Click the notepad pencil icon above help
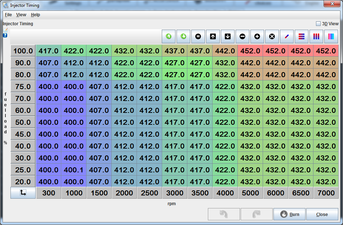The height and width of the screenshot is (225, 343). (x=5, y=30)
